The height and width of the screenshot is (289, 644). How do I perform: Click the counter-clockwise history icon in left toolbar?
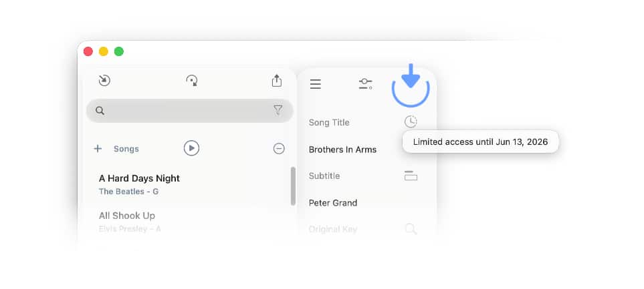(x=104, y=80)
